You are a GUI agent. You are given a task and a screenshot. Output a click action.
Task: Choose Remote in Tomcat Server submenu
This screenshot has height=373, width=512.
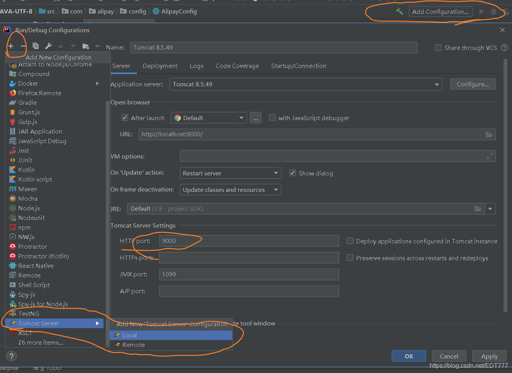[x=171, y=345]
